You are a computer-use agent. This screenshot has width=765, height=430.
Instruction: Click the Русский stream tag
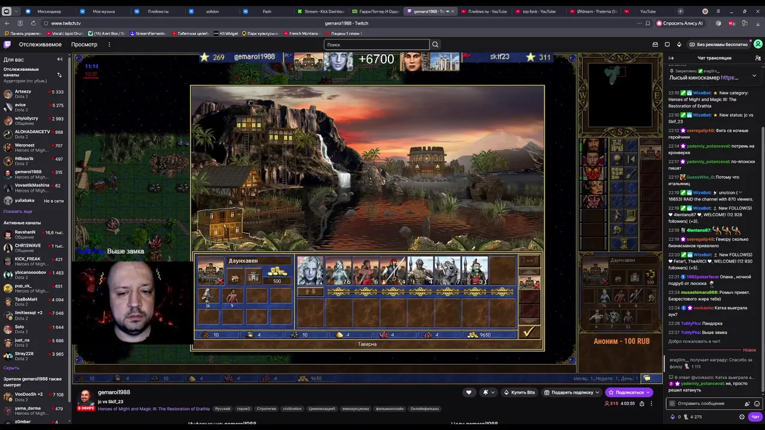click(x=222, y=409)
